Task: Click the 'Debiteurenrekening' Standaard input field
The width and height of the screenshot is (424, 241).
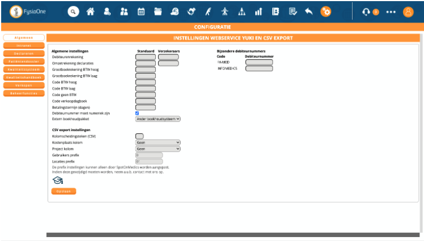Action: (146, 57)
